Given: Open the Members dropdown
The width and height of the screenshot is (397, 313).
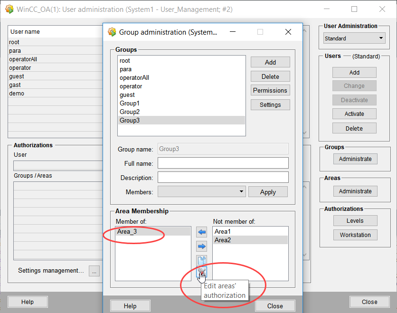Looking at the screenshot, I should click(201, 191).
